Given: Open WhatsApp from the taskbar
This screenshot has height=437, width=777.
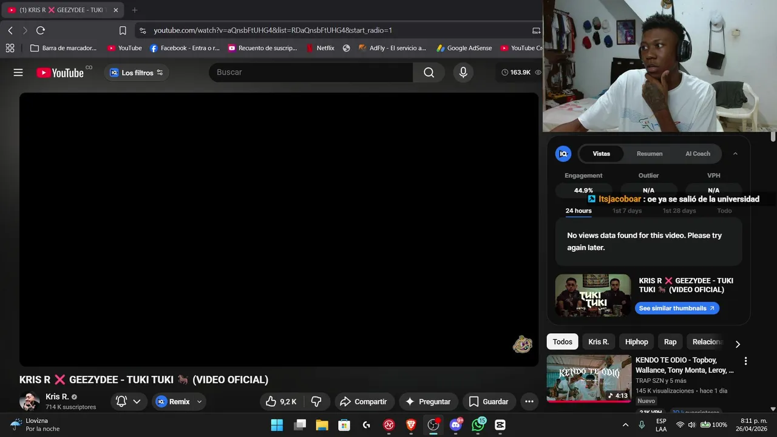Looking at the screenshot, I should (x=478, y=425).
